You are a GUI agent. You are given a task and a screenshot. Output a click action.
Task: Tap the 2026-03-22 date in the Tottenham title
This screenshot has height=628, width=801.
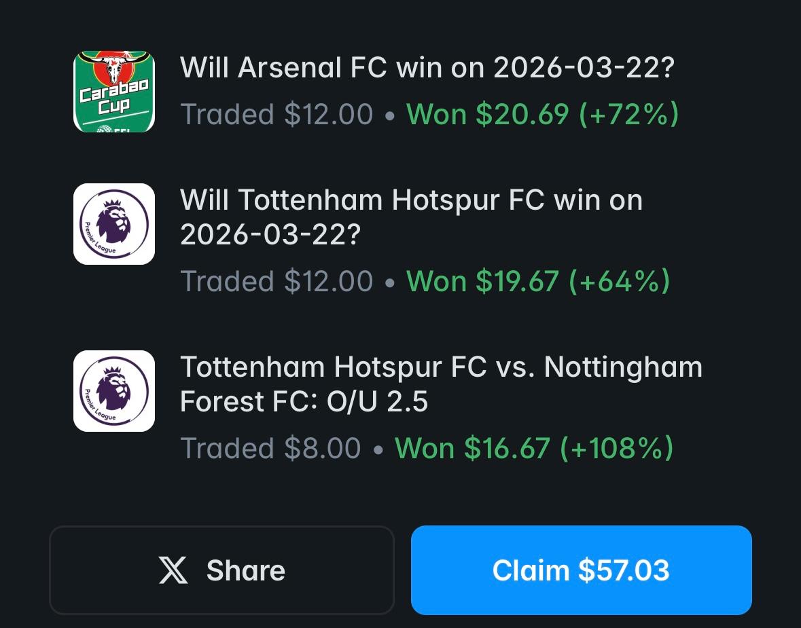pyautogui.click(x=271, y=234)
